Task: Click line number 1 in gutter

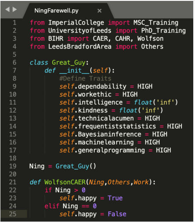Action: pyautogui.click(x=14, y=23)
